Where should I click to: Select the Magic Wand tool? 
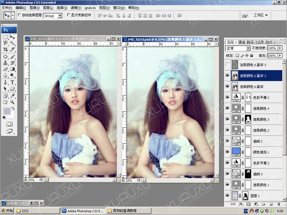(13, 44)
